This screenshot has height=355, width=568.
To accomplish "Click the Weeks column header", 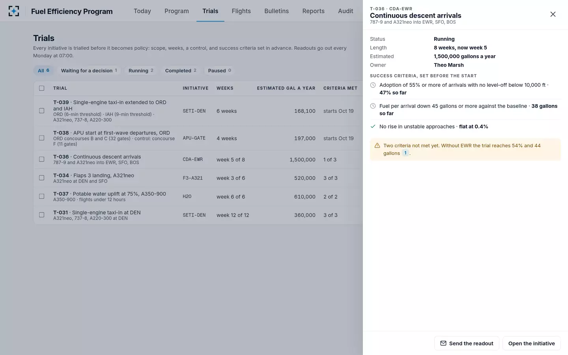I will point(225,88).
